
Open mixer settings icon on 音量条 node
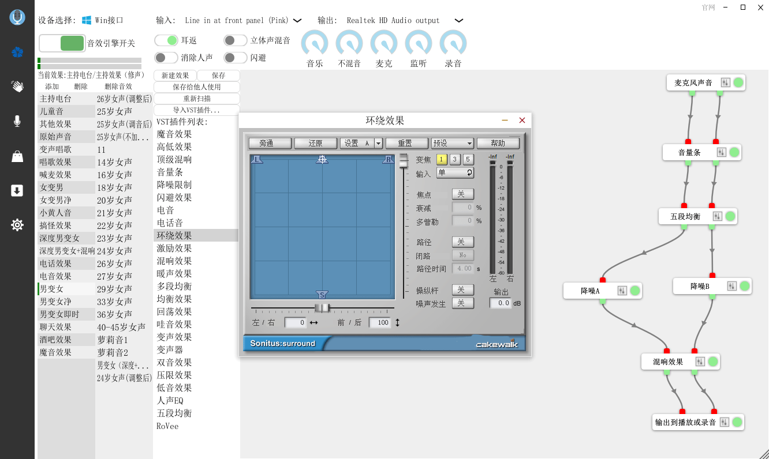tap(722, 152)
